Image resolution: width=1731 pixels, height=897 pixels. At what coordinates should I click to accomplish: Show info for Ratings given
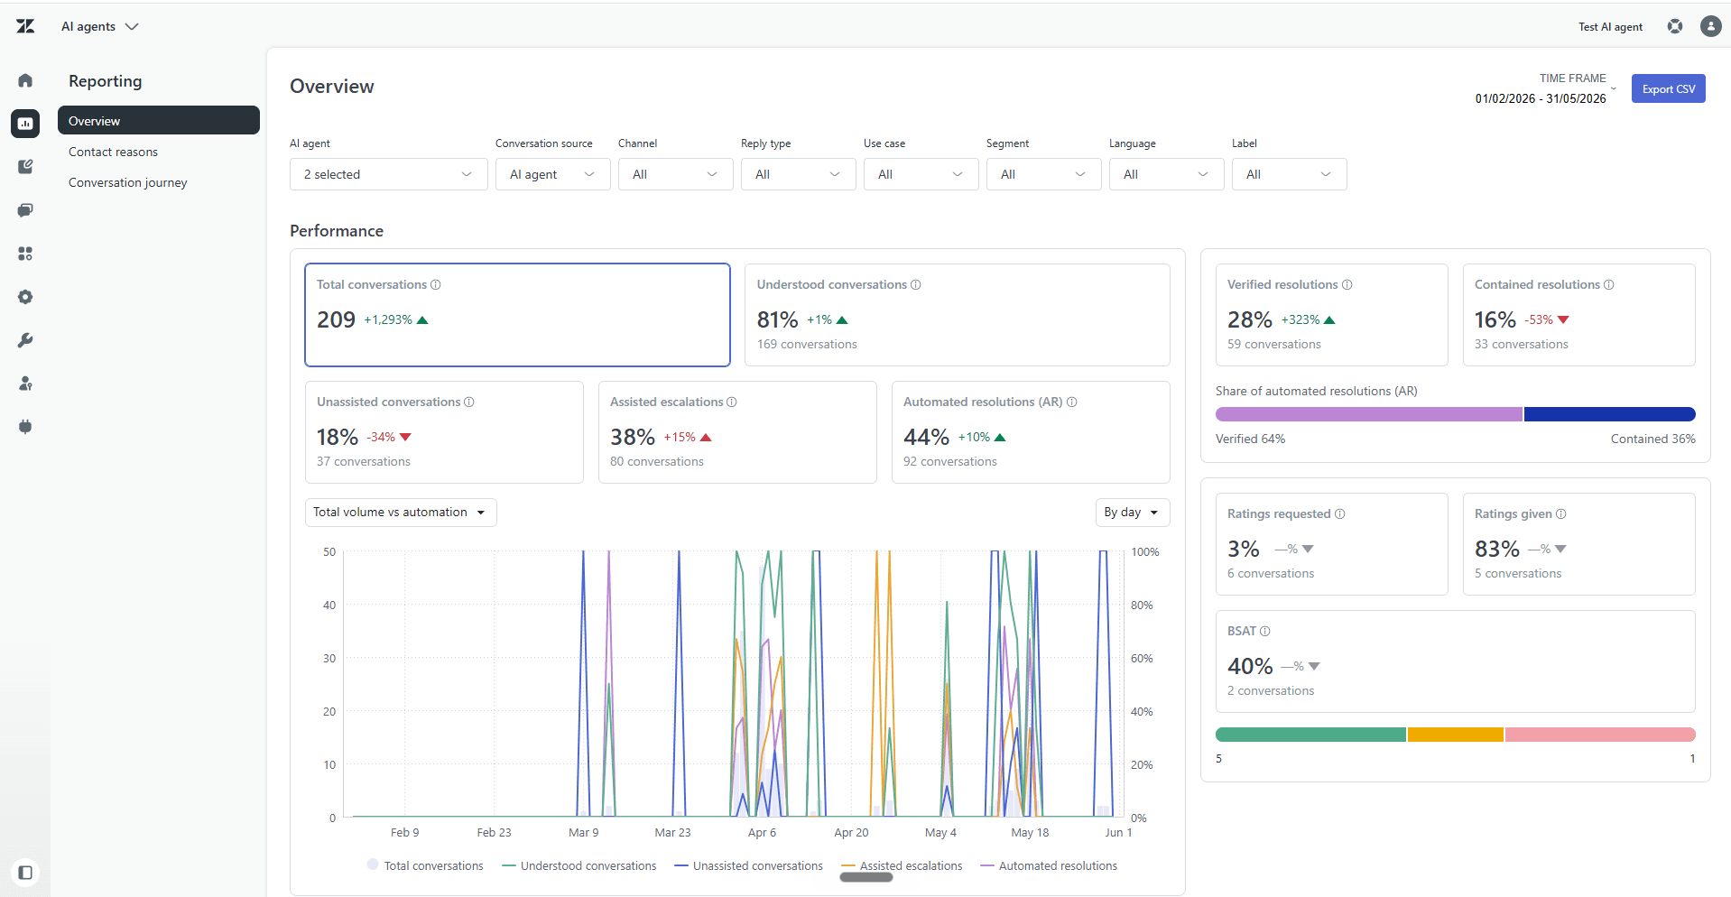tap(1561, 513)
